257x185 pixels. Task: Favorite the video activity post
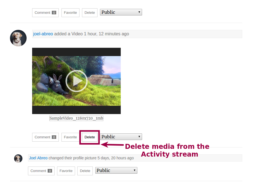pos(70,137)
